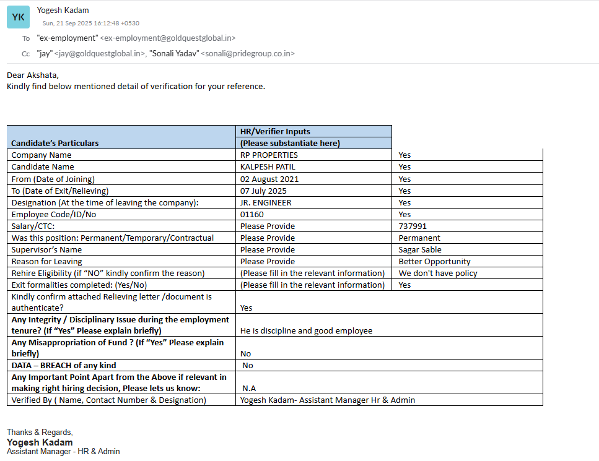Viewport: 599px width, 461px height.
Task: Click supervisor name 'Sagar Sable'
Action: click(x=420, y=250)
